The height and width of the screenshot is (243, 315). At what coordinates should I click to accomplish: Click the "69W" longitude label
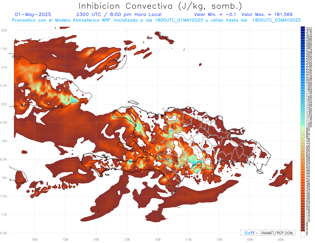coord(250,239)
